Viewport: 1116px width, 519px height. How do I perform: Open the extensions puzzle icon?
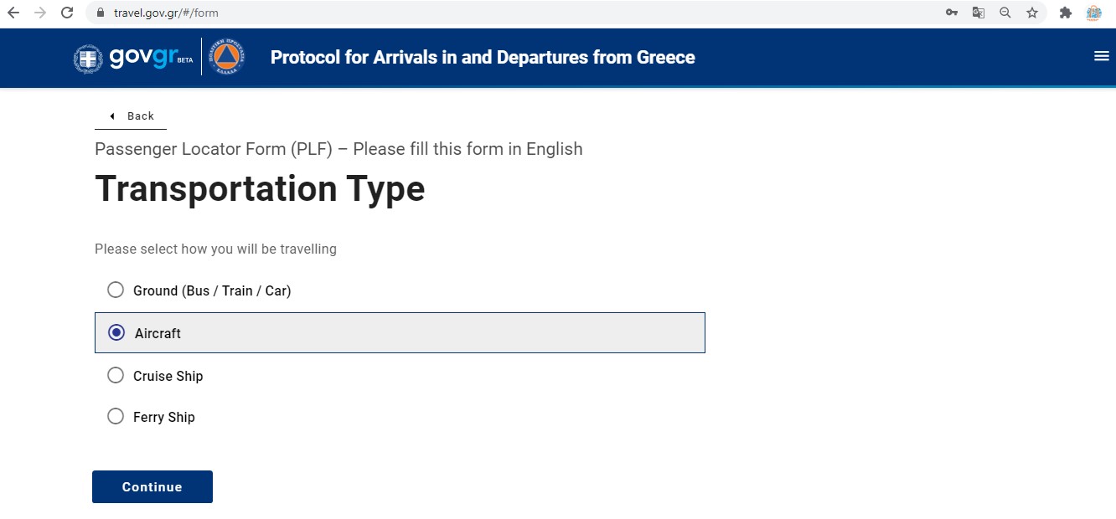[1066, 13]
